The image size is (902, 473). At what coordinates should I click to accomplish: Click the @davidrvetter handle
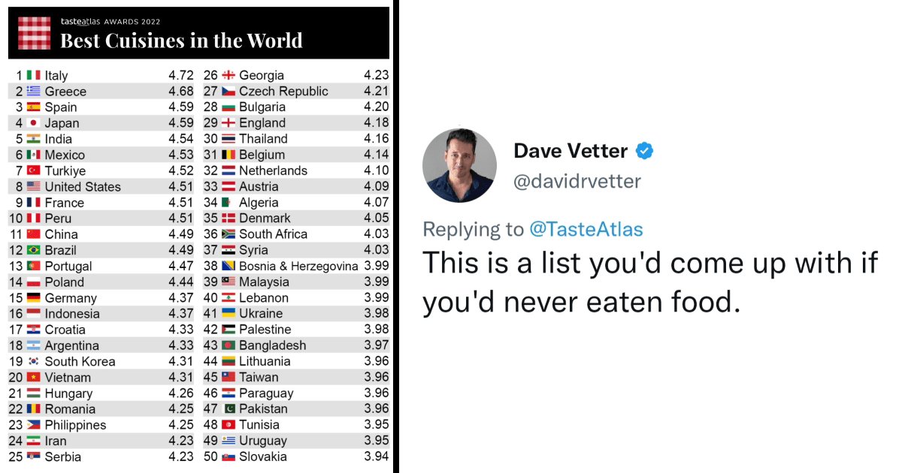(x=577, y=181)
